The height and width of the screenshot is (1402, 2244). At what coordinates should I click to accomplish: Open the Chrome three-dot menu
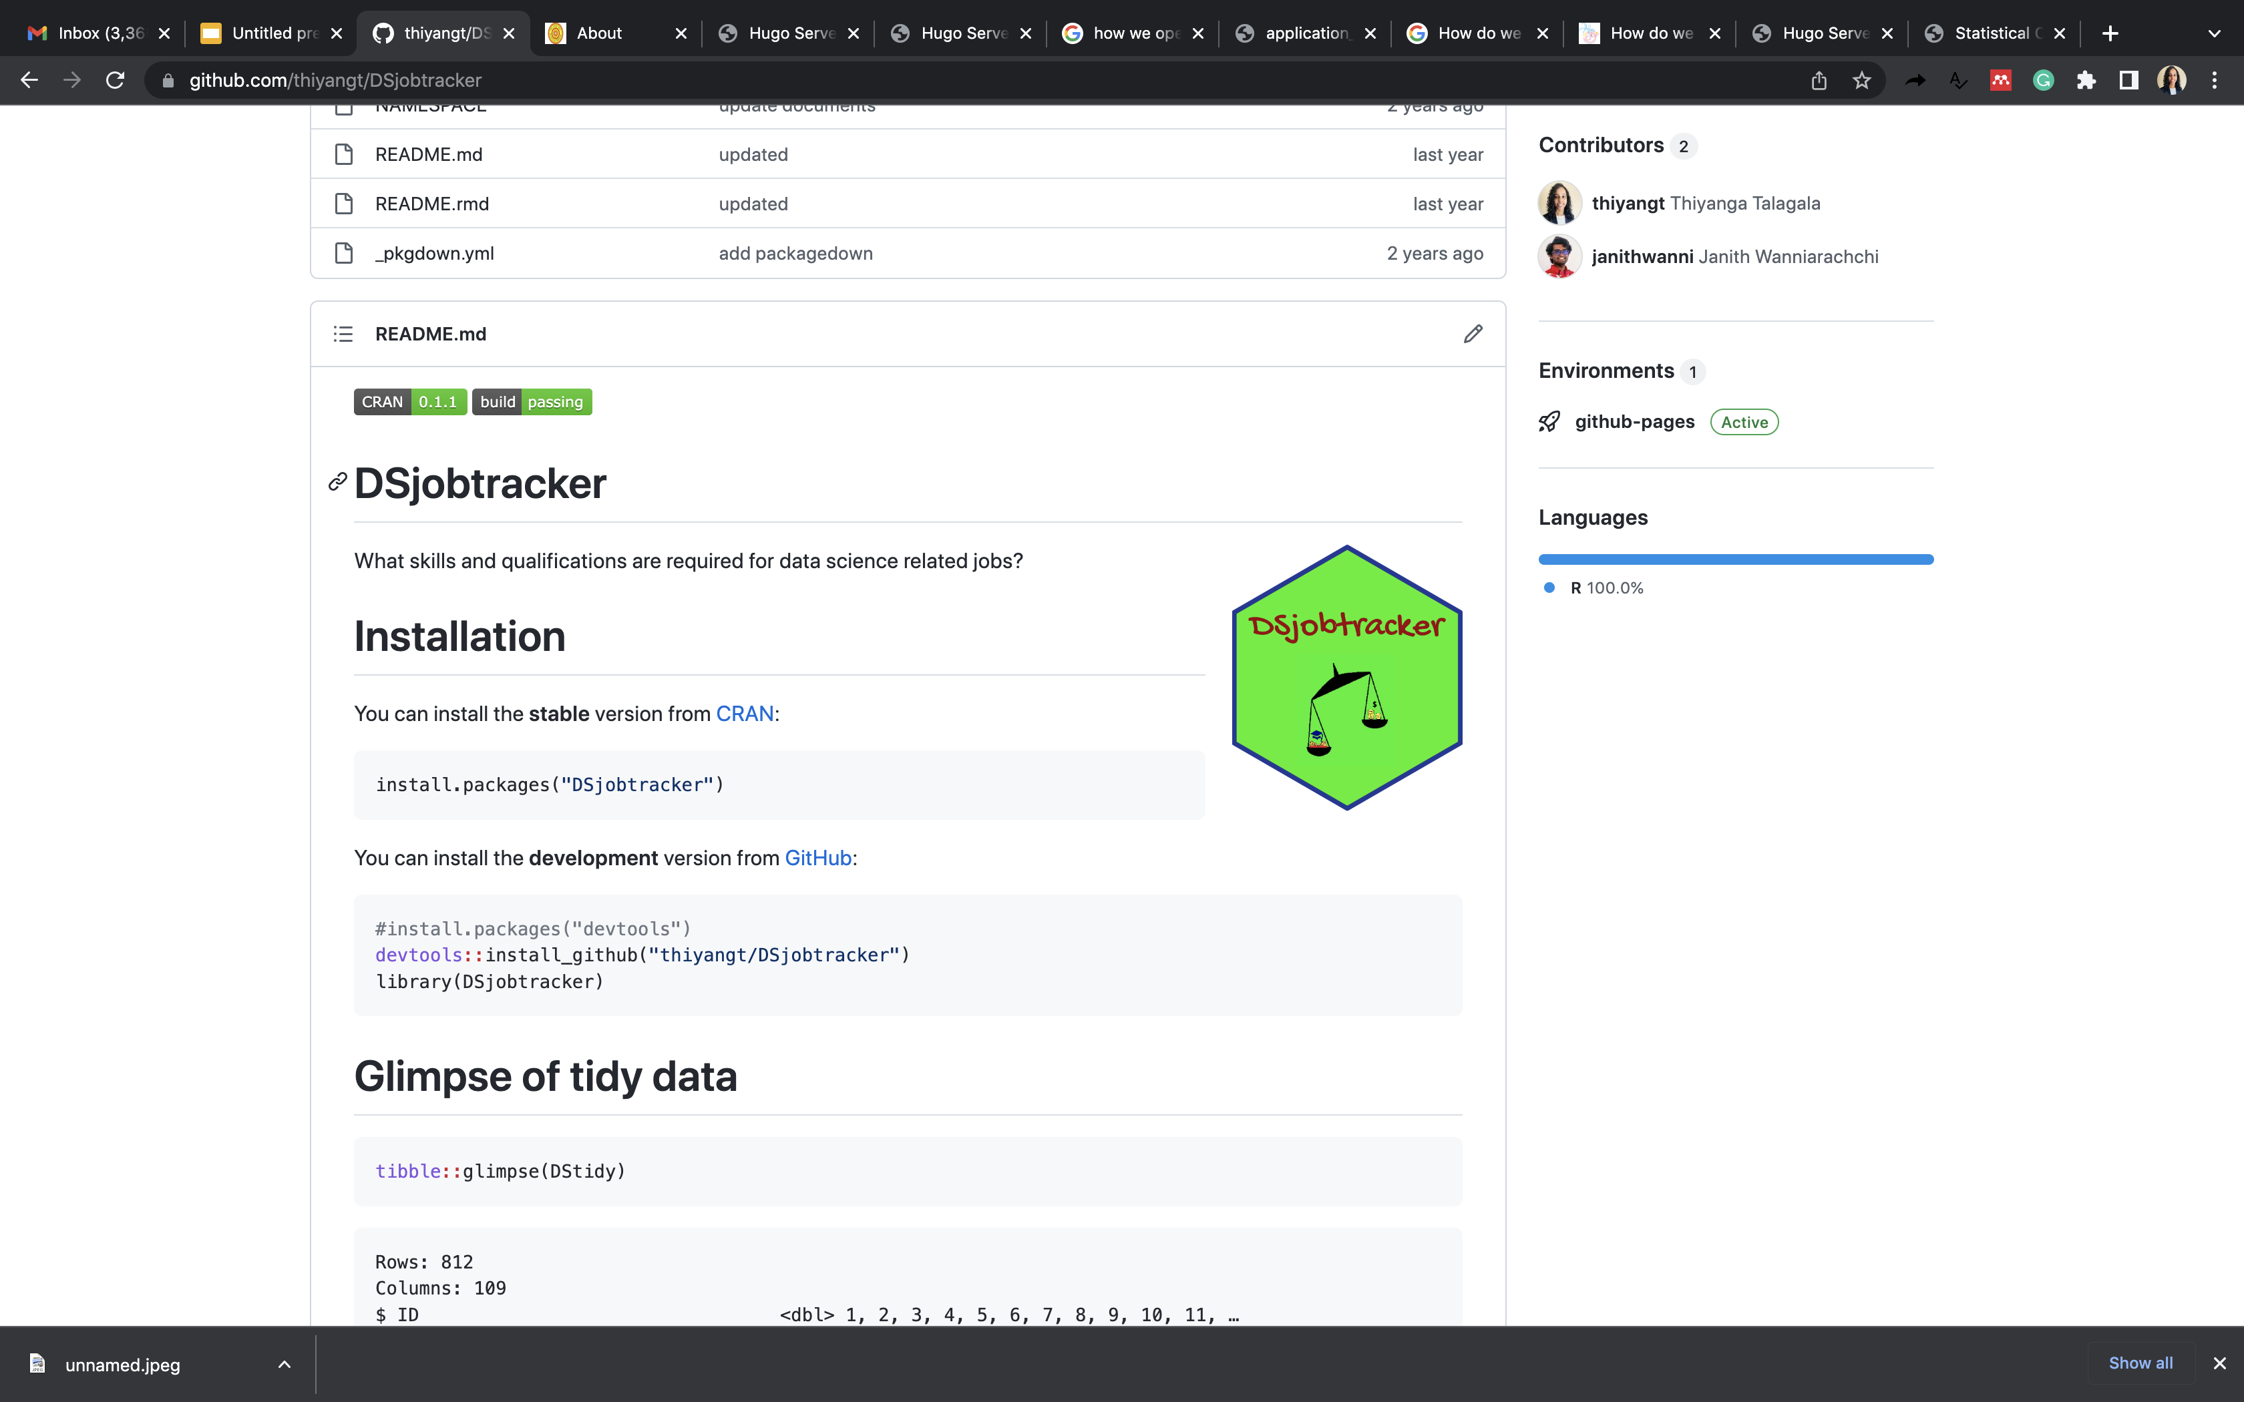(2215, 81)
